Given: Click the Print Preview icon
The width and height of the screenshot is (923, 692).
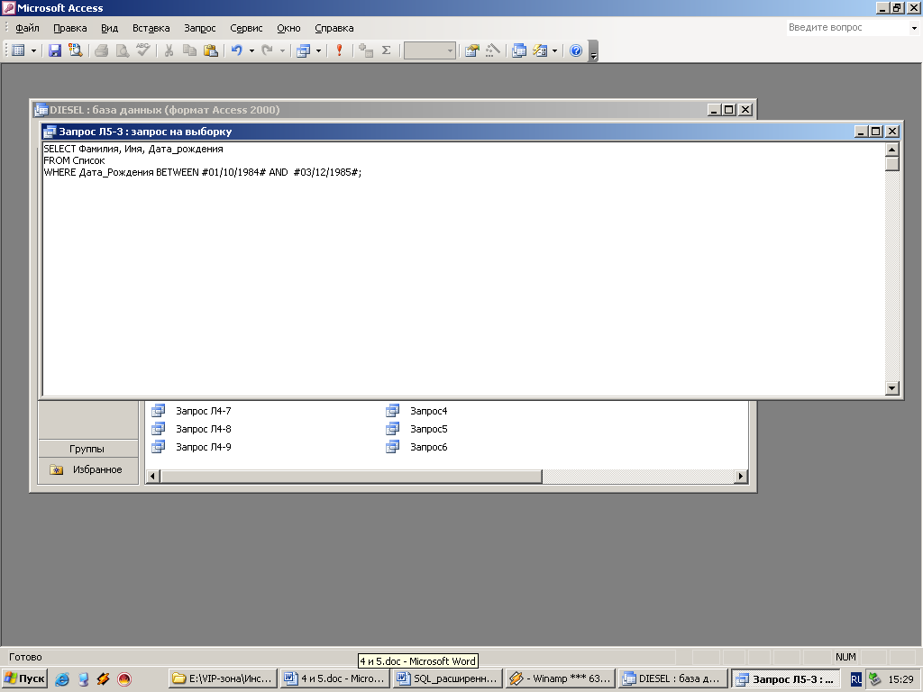Looking at the screenshot, I should [x=122, y=50].
